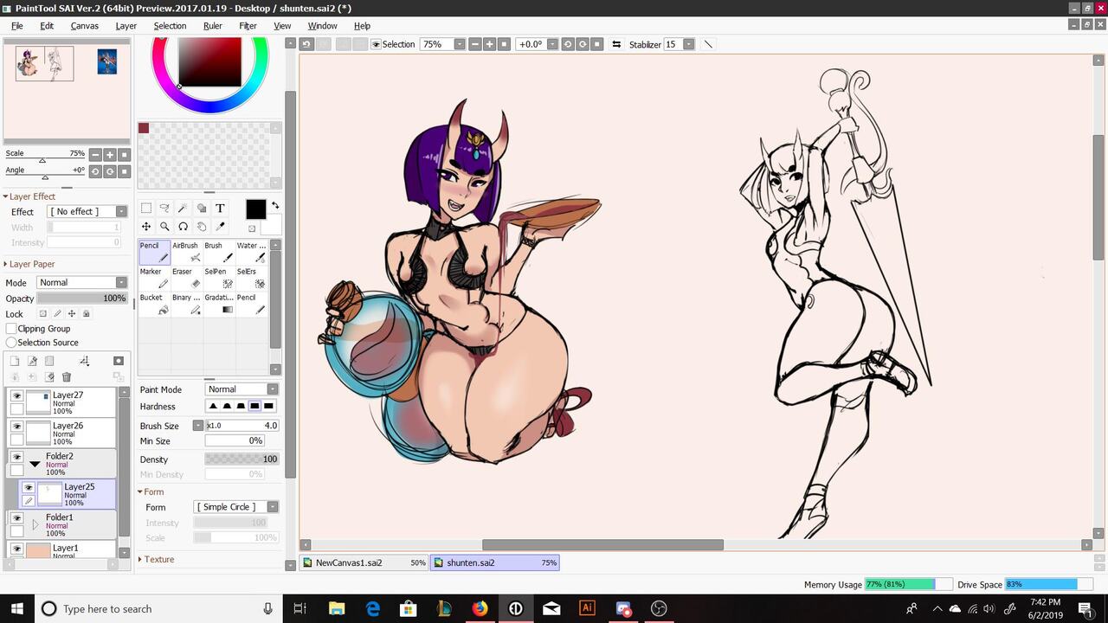Zoom out using toolbar minus button
This screenshot has width=1108, height=623.
(475, 44)
